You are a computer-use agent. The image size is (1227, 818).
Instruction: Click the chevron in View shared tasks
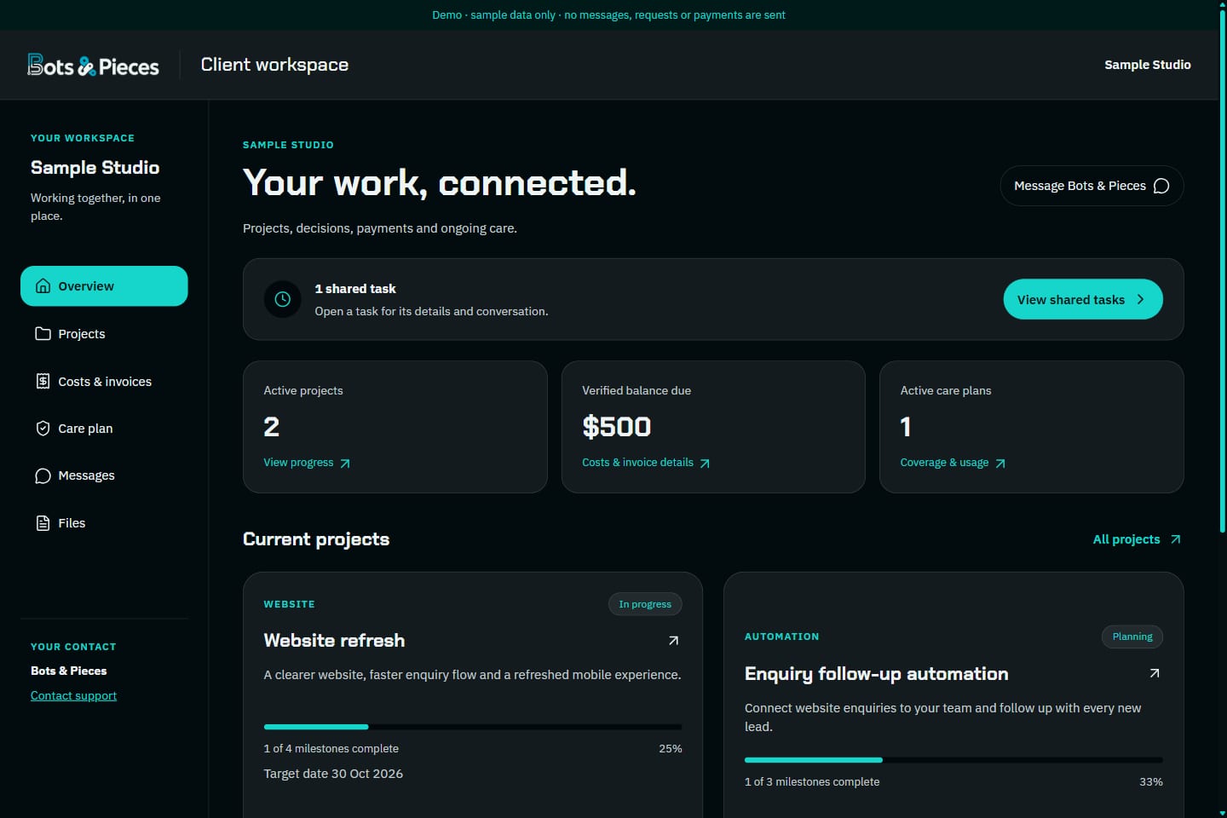coord(1141,299)
